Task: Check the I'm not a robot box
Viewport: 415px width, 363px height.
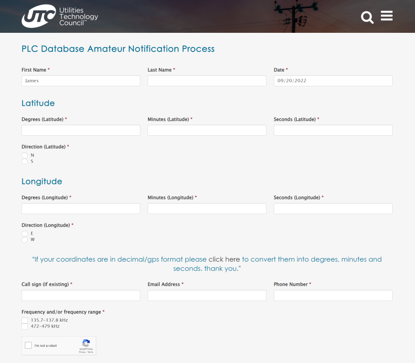Action: 28,345
